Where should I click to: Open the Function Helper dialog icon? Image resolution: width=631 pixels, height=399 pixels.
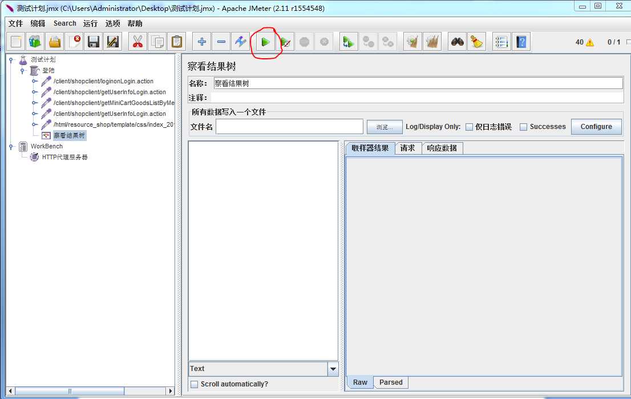pyautogui.click(x=501, y=42)
